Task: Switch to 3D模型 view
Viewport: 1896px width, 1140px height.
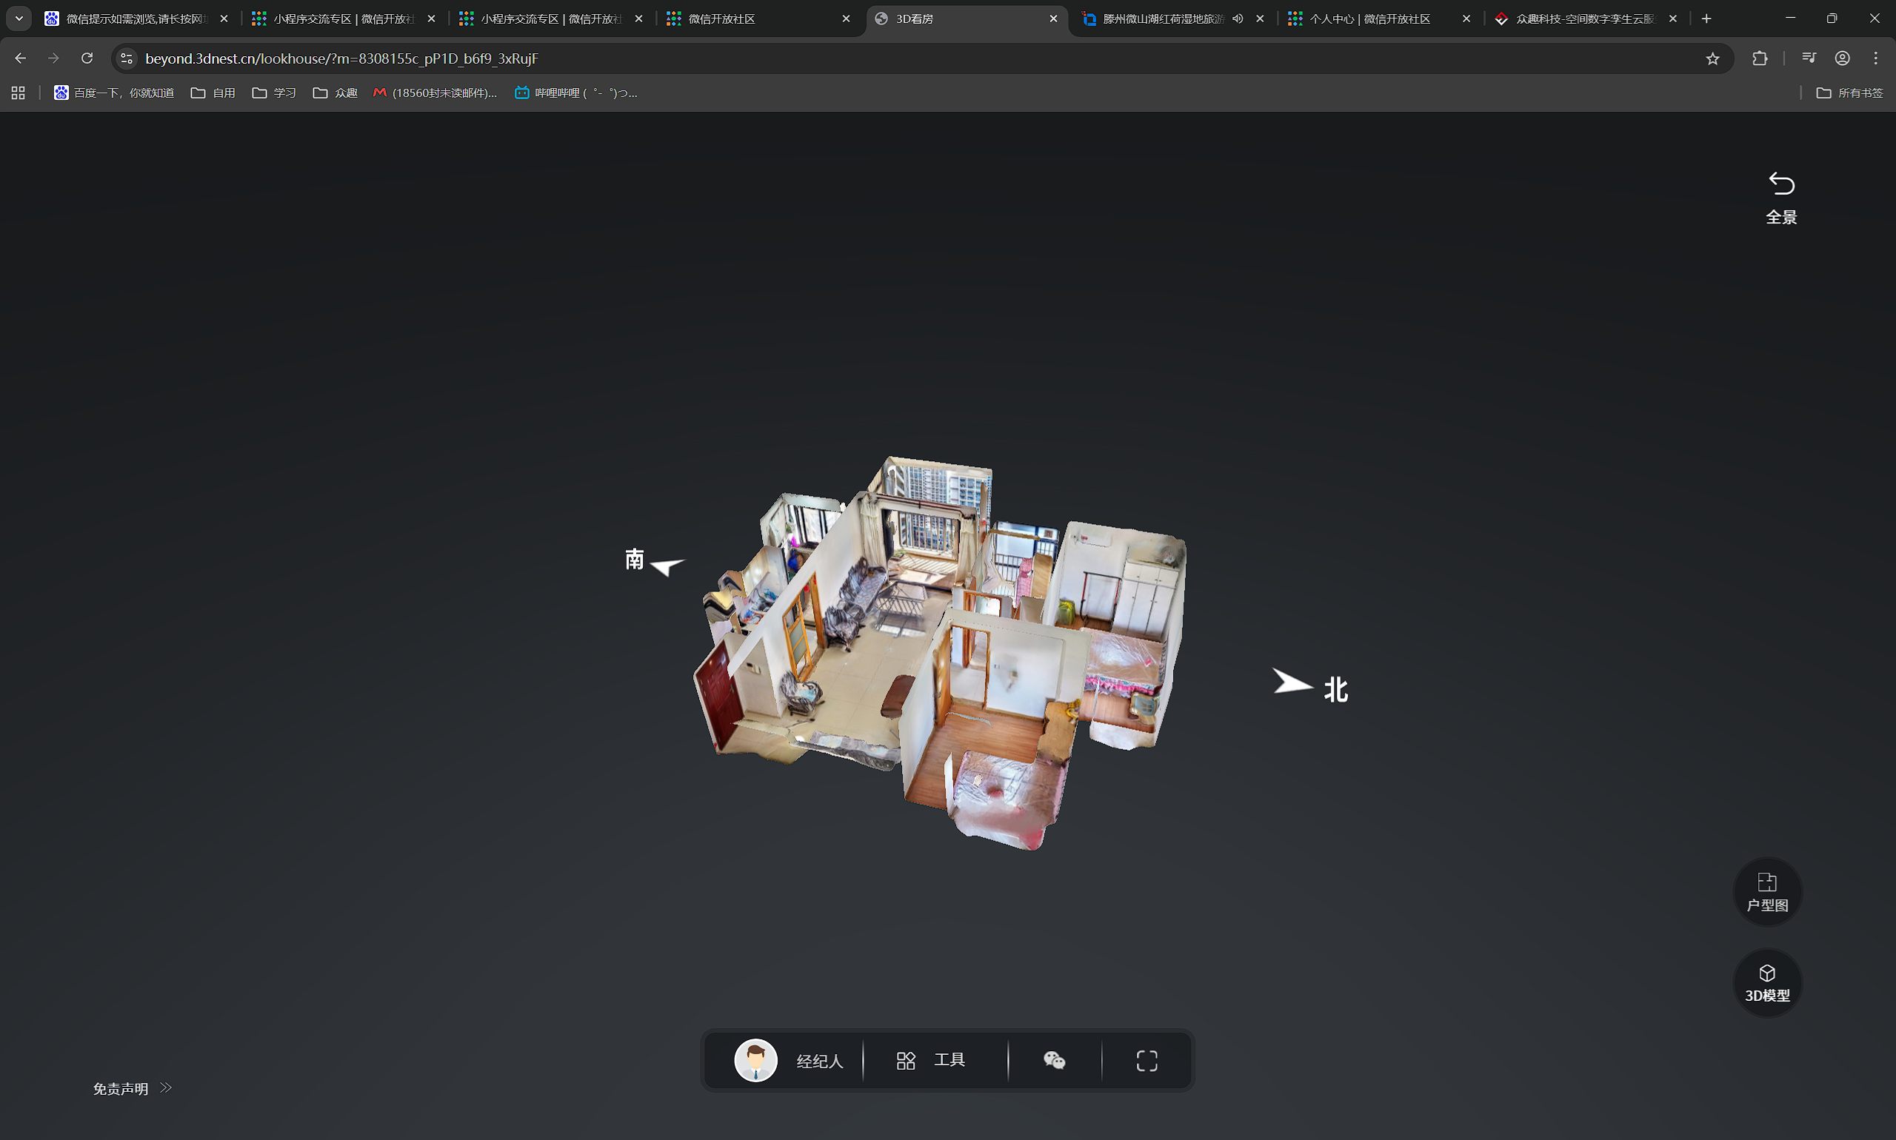Action: click(1767, 982)
